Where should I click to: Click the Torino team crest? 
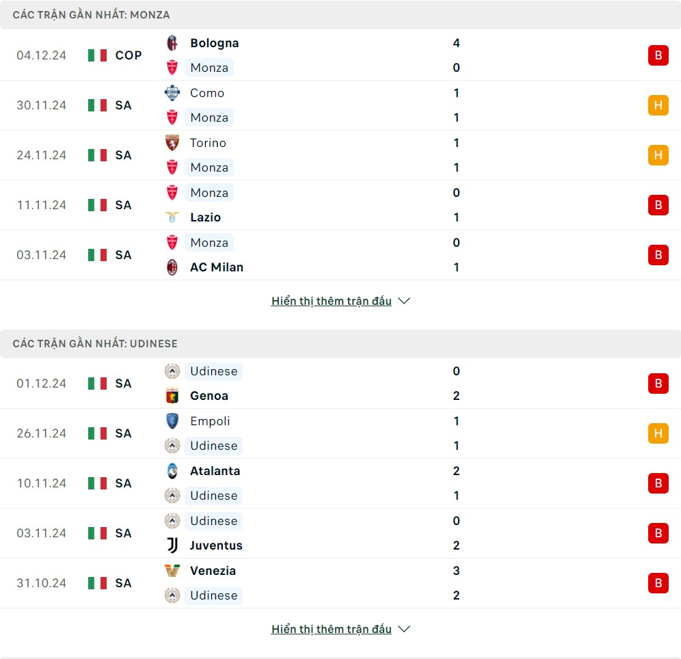pos(172,143)
